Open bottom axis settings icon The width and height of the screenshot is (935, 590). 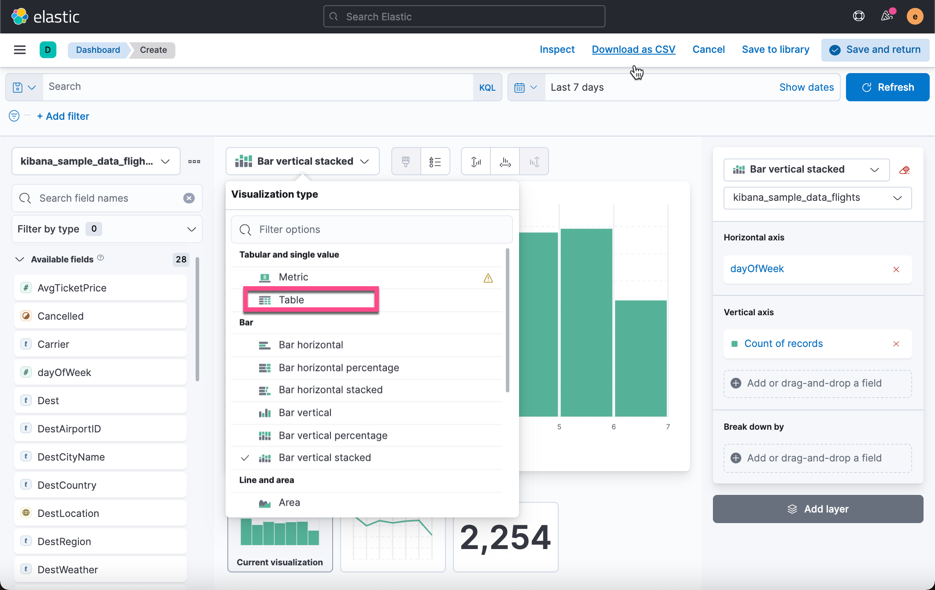click(505, 162)
